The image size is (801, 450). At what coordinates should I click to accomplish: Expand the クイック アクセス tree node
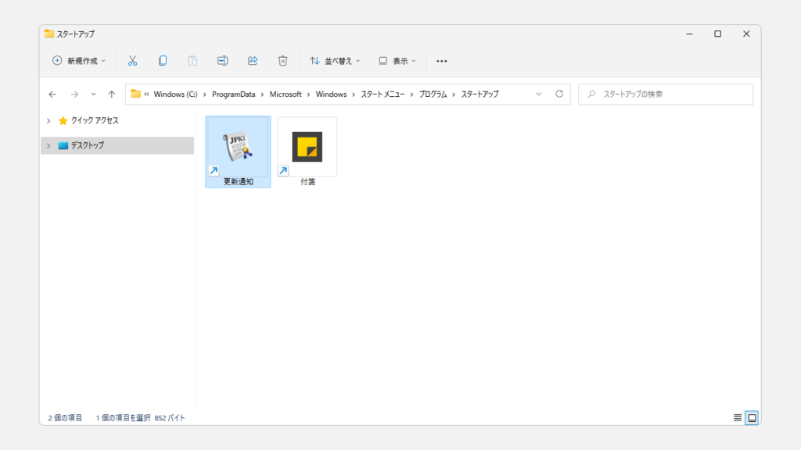point(48,121)
